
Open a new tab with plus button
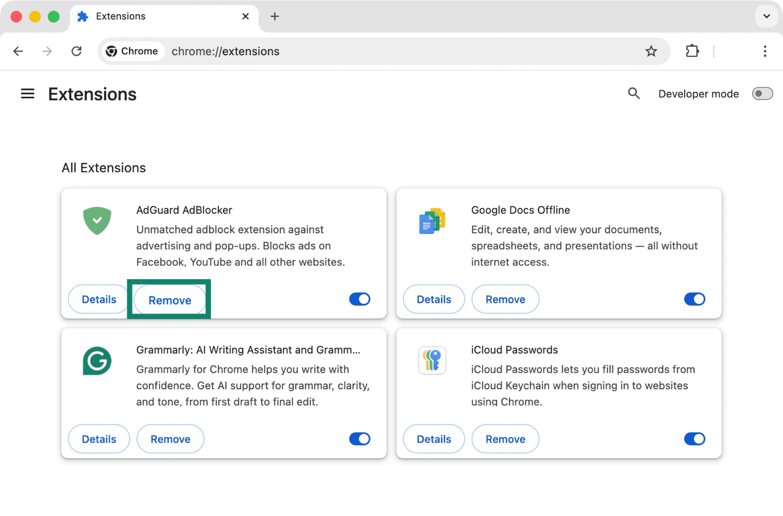point(275,17)
